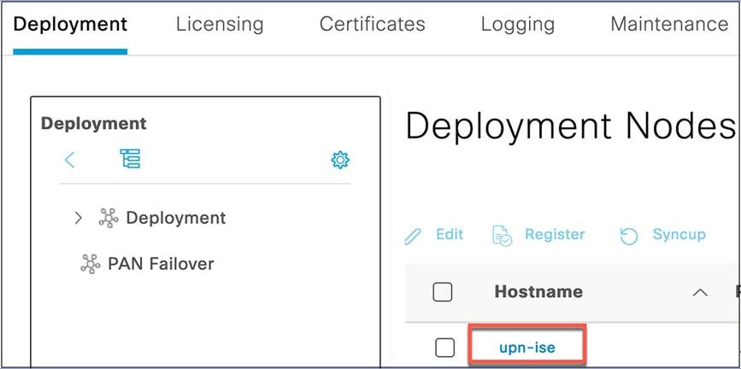Expand the Deployment tree node

point(79,218)
